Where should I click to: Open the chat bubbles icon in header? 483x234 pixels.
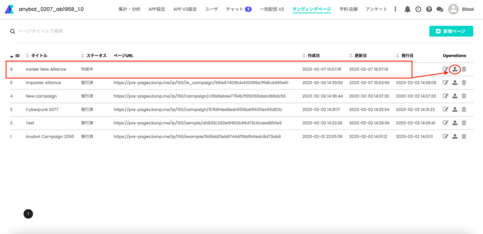click(440, 9)
